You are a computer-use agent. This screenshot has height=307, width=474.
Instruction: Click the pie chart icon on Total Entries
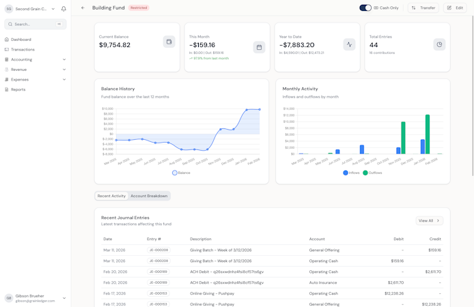[439, 44]
